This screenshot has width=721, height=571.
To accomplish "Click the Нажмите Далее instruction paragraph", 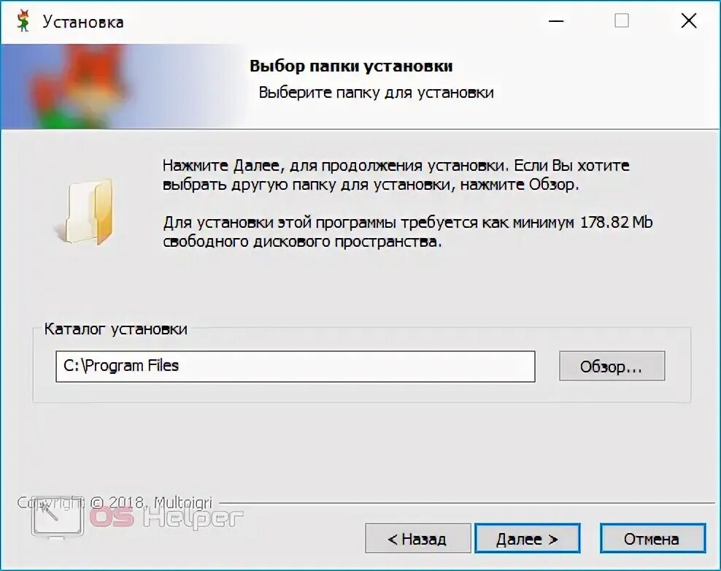I will point(396,175).
